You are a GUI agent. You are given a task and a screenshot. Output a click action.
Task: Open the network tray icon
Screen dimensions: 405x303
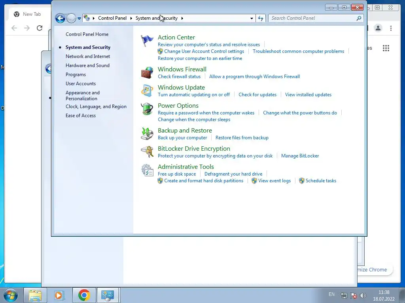(x=344, y=296)
